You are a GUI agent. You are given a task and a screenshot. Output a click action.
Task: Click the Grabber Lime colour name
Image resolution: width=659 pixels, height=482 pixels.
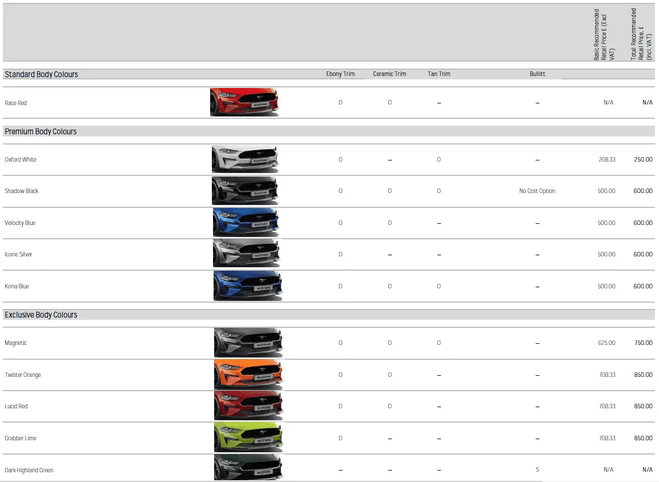click(x=21, y=438)
